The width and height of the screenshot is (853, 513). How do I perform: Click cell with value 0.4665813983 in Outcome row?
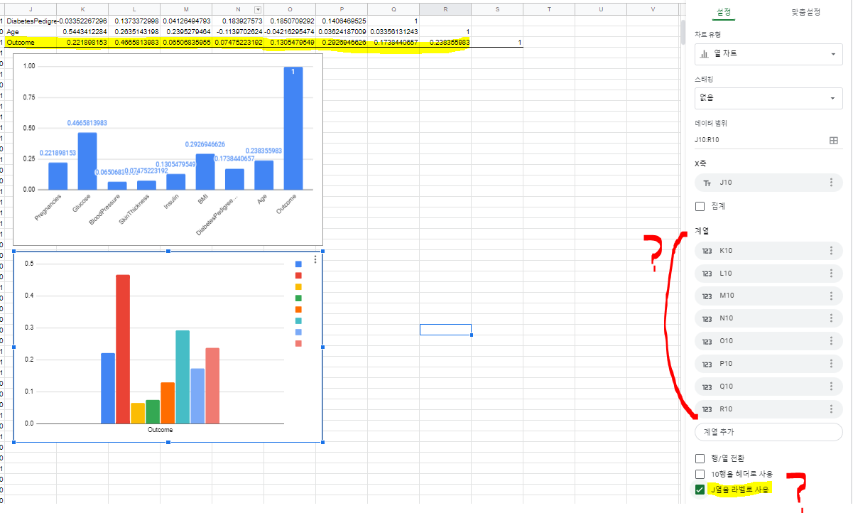click(x=134, y=43)
